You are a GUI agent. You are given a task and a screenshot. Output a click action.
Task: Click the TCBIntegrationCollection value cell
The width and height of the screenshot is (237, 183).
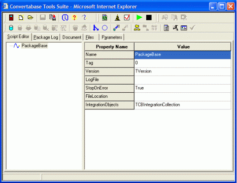point(183,105)
